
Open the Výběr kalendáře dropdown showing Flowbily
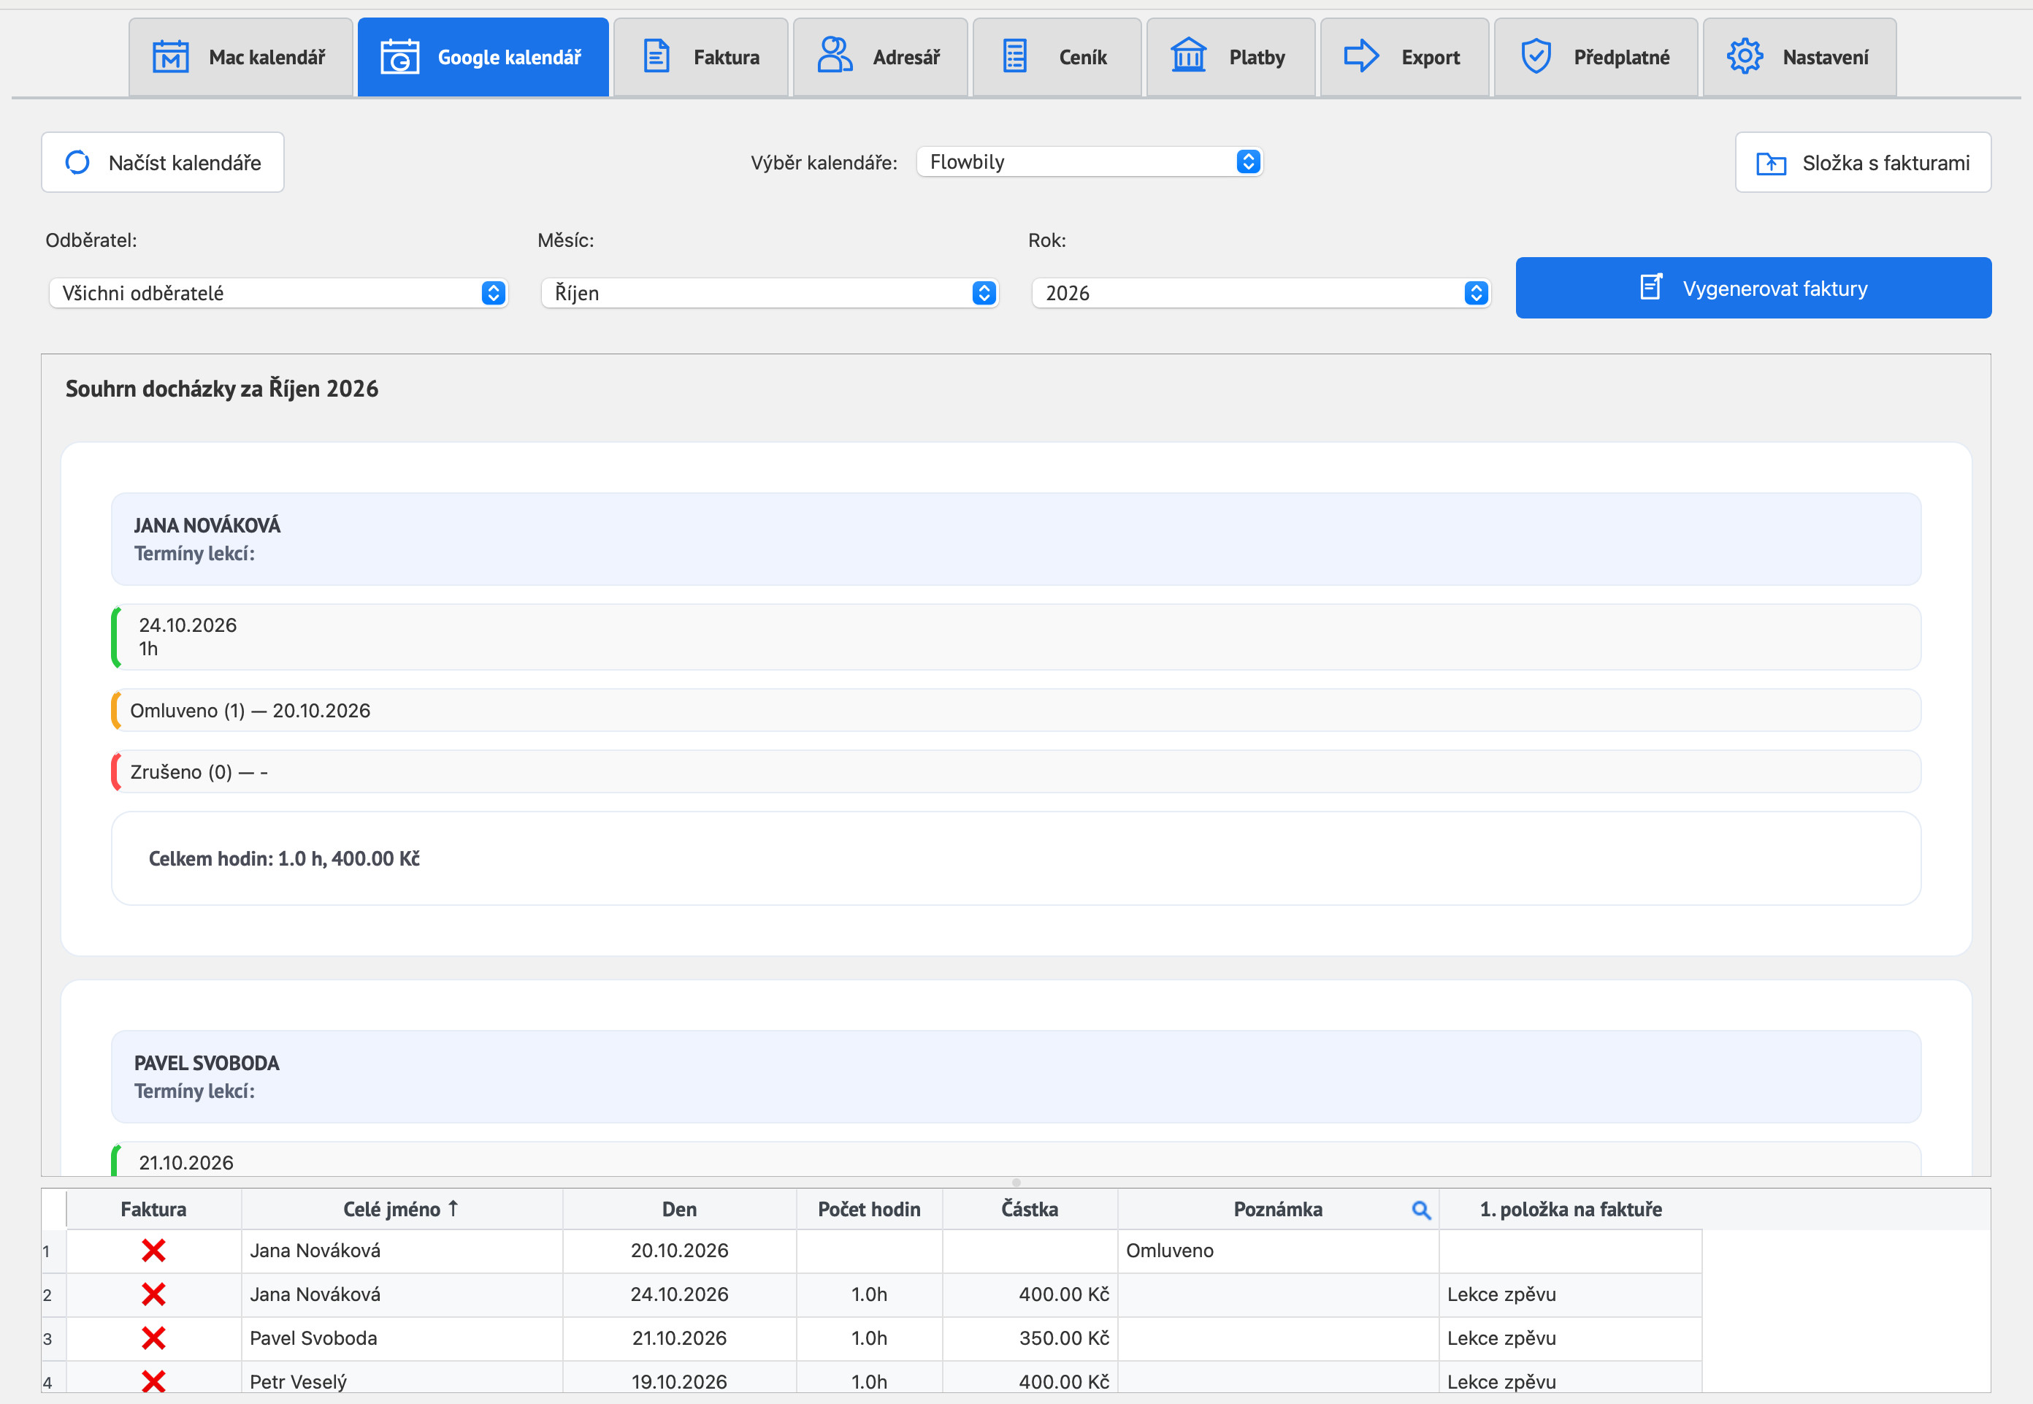(1090, 162)
